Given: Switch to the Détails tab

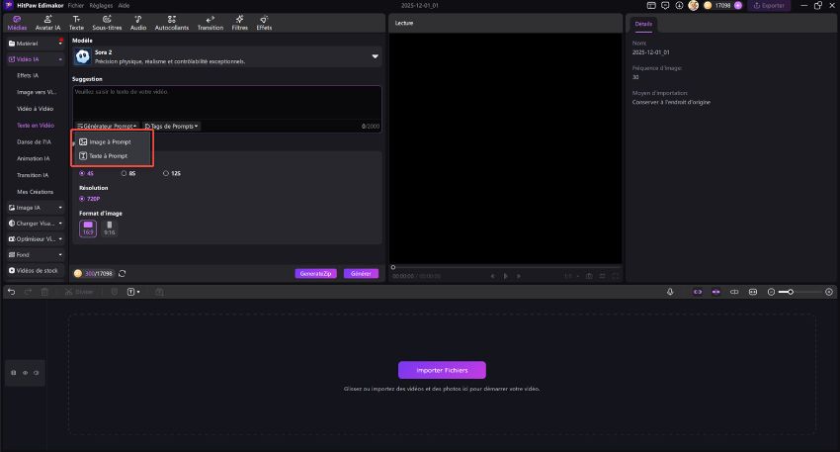Looking at the screenshot, I should [643, 24].
